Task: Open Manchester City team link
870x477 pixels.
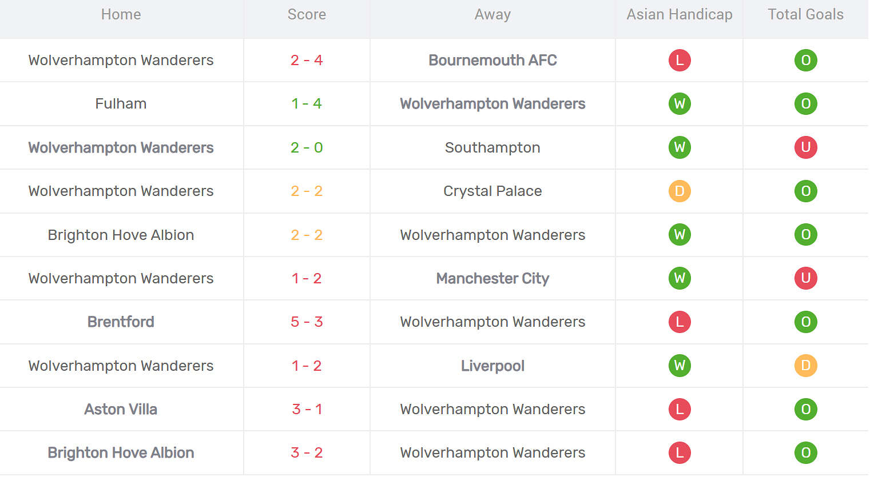Action: tap(492, 278)
